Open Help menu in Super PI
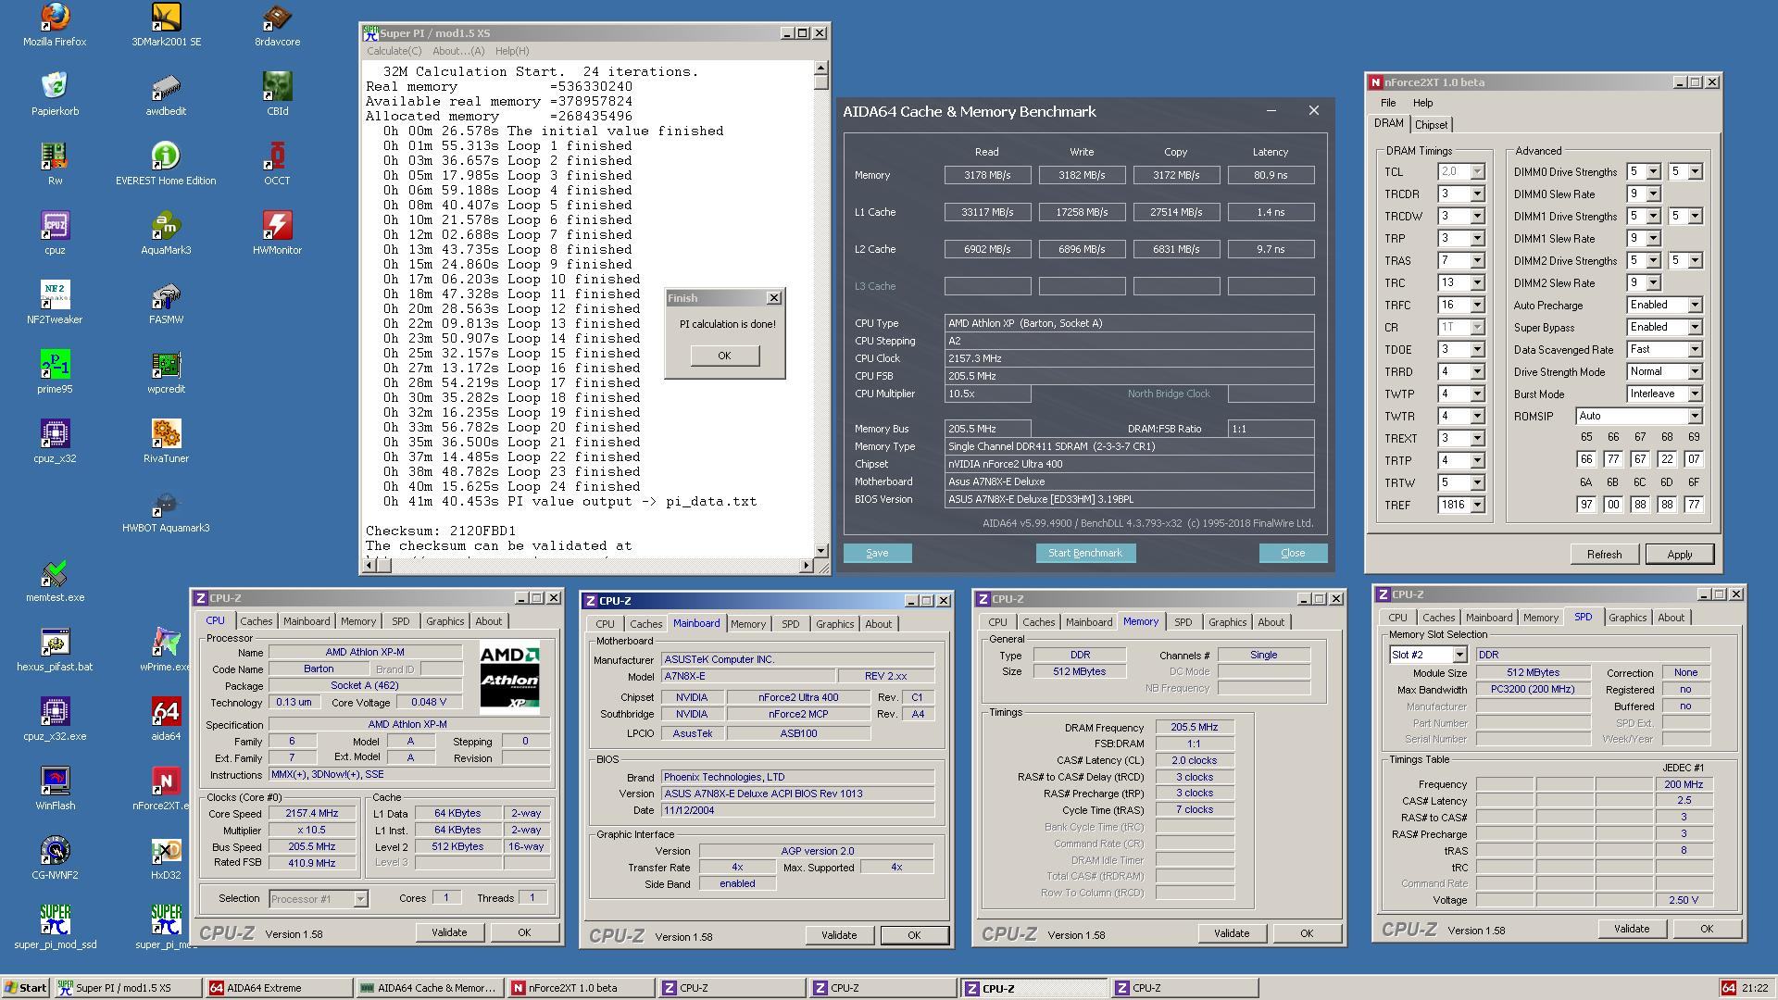This screenshot has height=1000, width=1778. pyautogui.click(x=512, y=51)
